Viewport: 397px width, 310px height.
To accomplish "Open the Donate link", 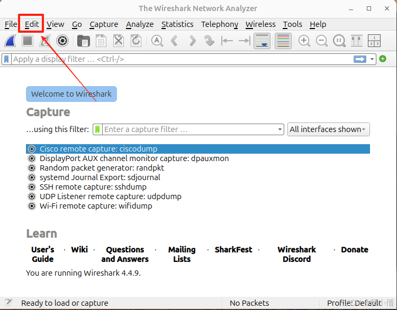I will pos(355,250).
